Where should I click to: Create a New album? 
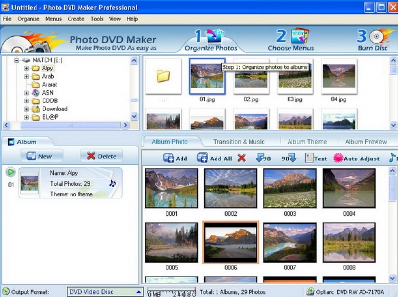point(41,156)
